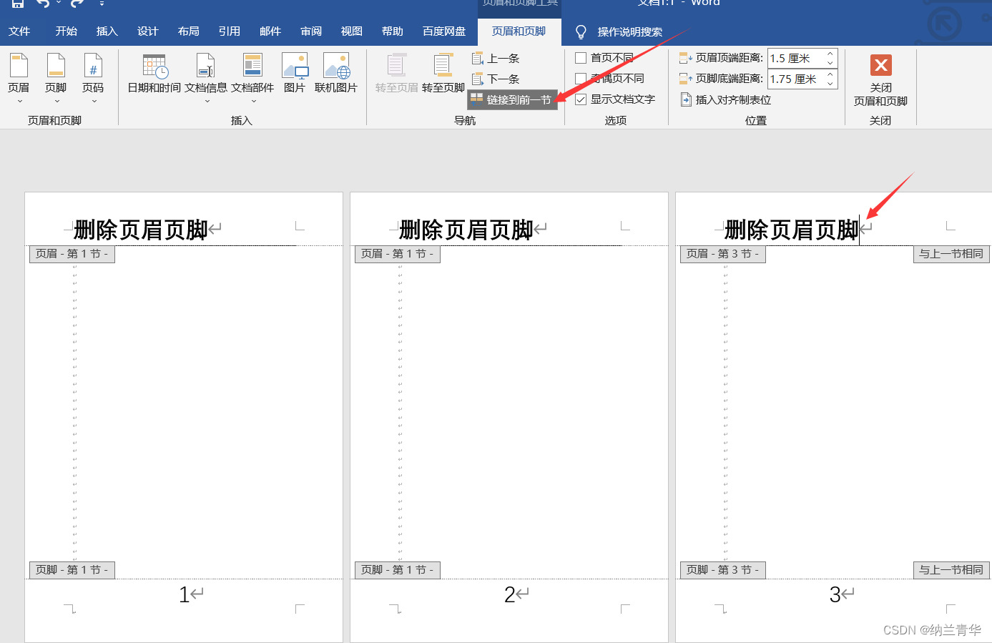Switch to the 帮助 tab
Viewport: 992px width, 643px height.
pos(393,31)
